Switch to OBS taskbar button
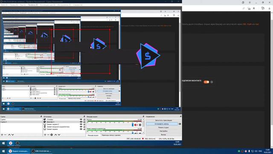Screen dimensions: 273x154 pyautogui.click(x=42, y=151)
